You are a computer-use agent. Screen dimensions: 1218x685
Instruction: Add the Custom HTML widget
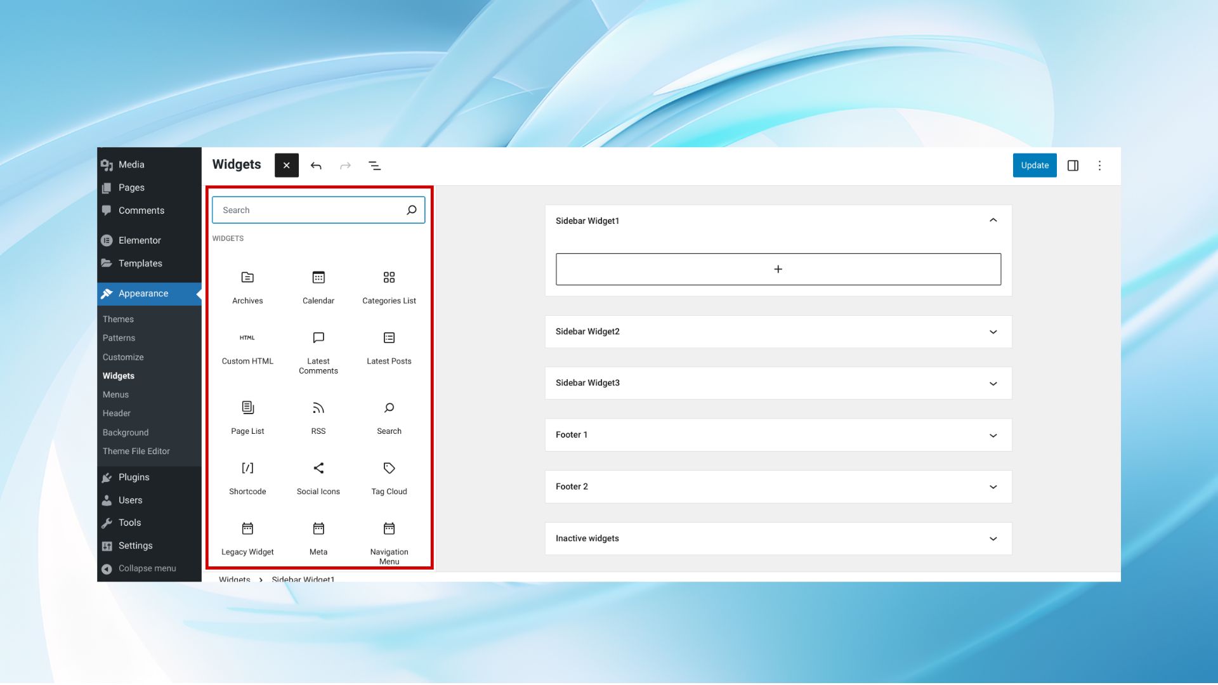coord(247,348)
